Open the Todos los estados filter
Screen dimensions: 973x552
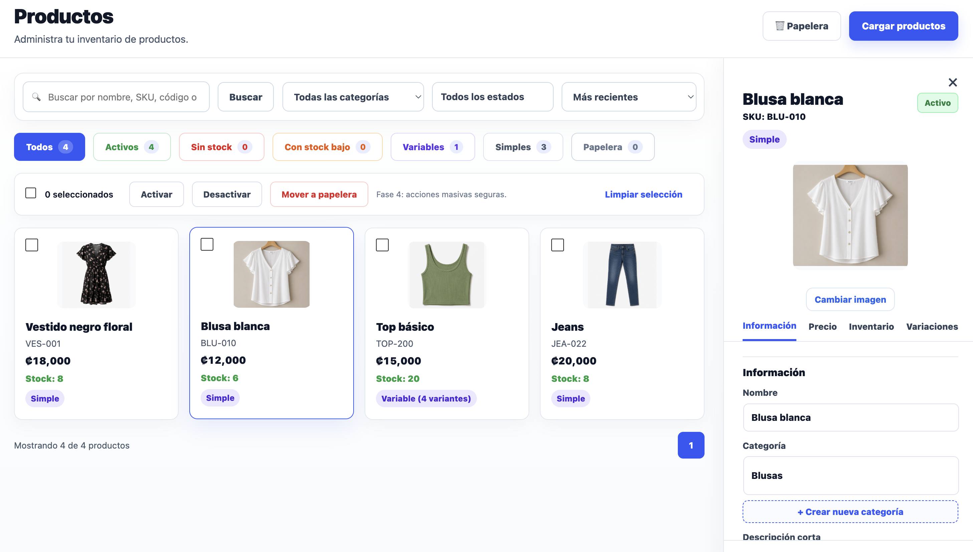[493, 97]
